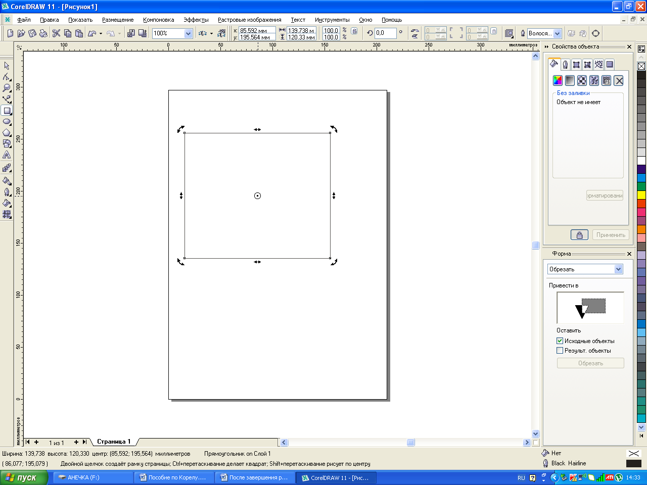647x485 pixels.
Task: Open the Undo history dropdown arrow
Action: coord(101,33)
